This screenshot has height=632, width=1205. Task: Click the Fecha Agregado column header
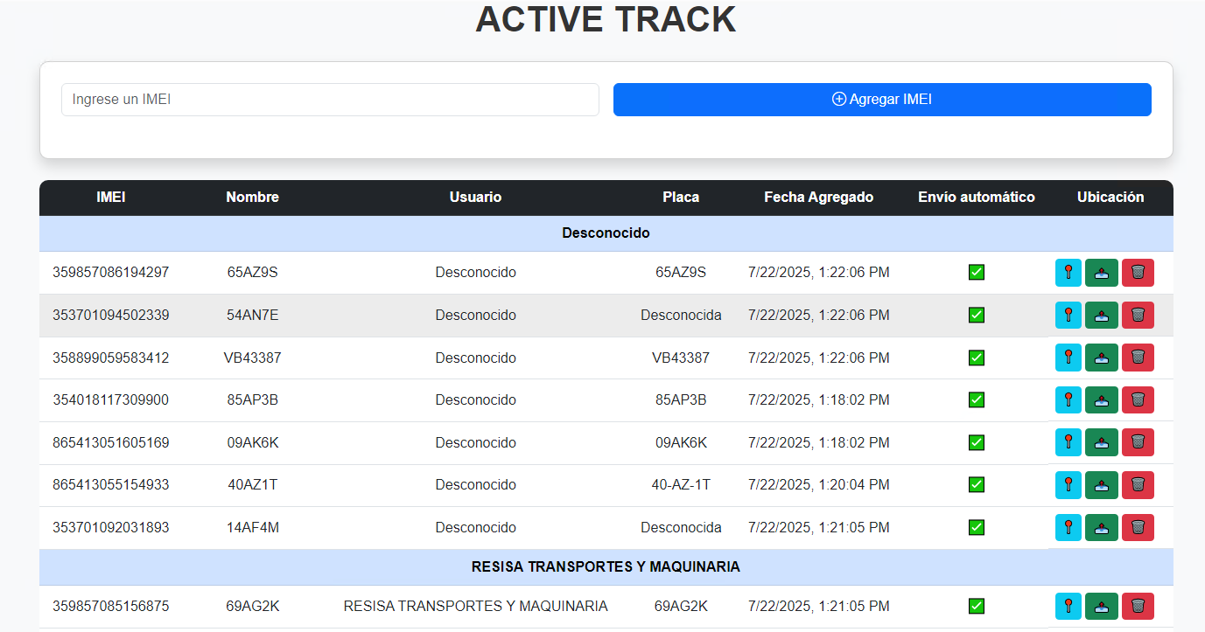point(818,198)
